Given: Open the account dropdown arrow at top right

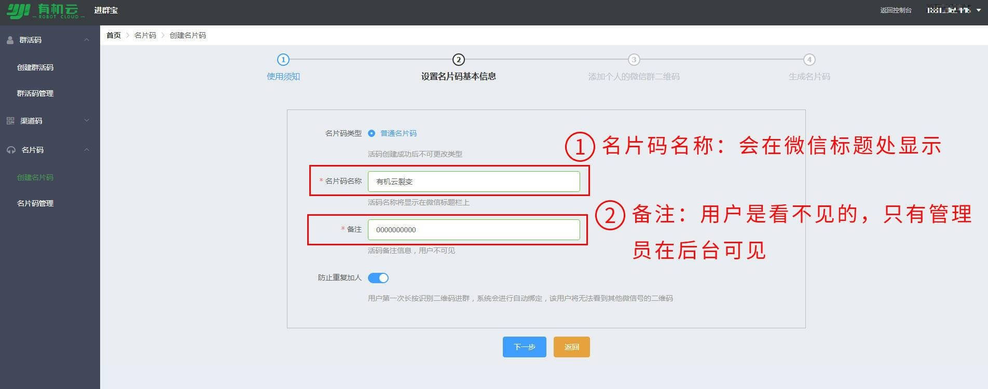Looking at the screenshot, I should (x=979, y=10).
